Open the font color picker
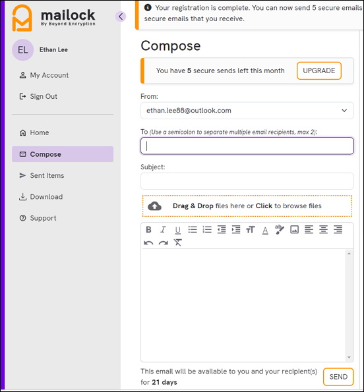 coord(265,230)
